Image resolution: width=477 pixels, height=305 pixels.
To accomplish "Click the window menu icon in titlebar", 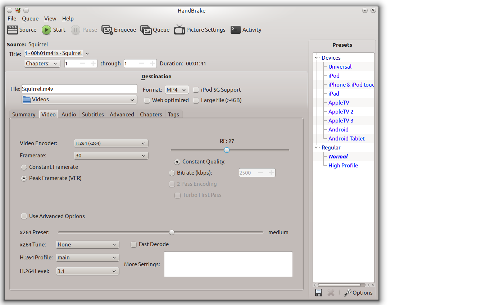I will [x=10, y=10].
